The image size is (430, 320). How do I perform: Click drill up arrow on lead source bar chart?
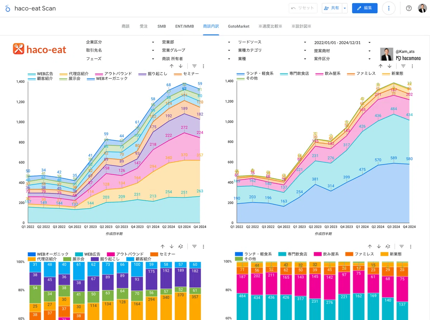pyautogui.click(x=162, y=247)
